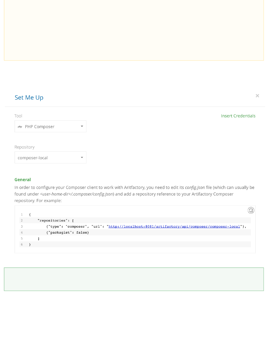The height and width of the screenshot is (361, 268).
Task: Click the General section heading
Action: (23, 180)
